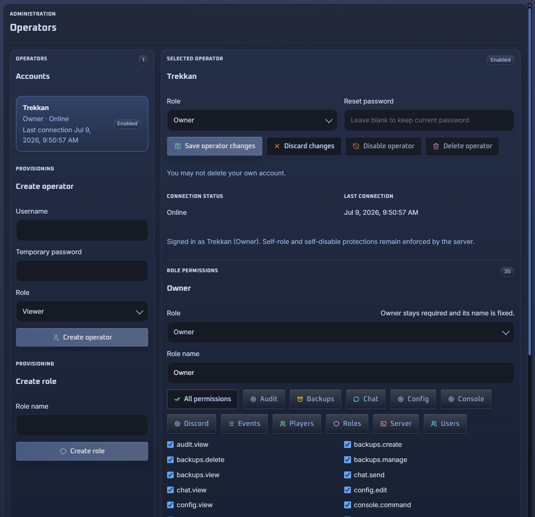
Task: Click the speech bubble icon on Chat filter
Action: click(x=356, y=399)
